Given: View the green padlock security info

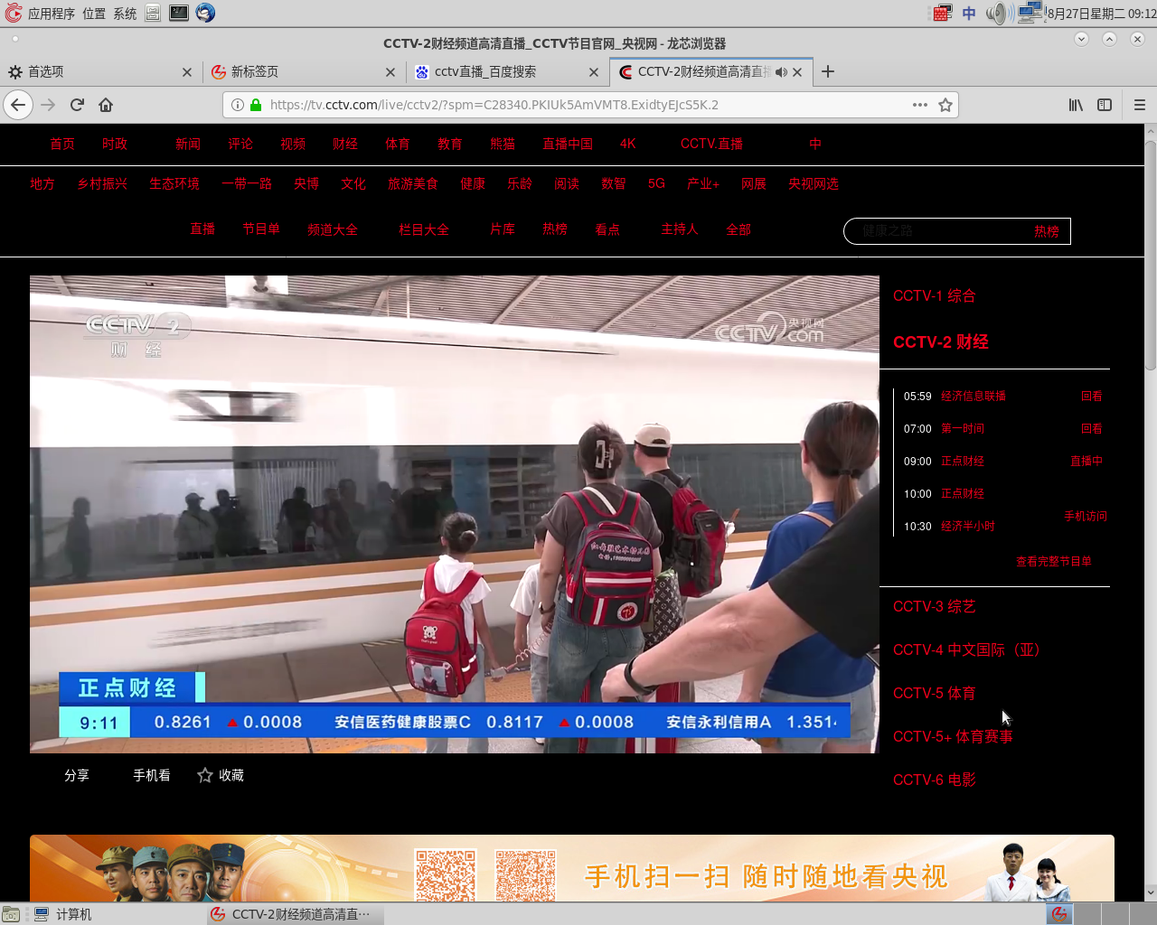Looking at the screenshot, I should (256, 105).
